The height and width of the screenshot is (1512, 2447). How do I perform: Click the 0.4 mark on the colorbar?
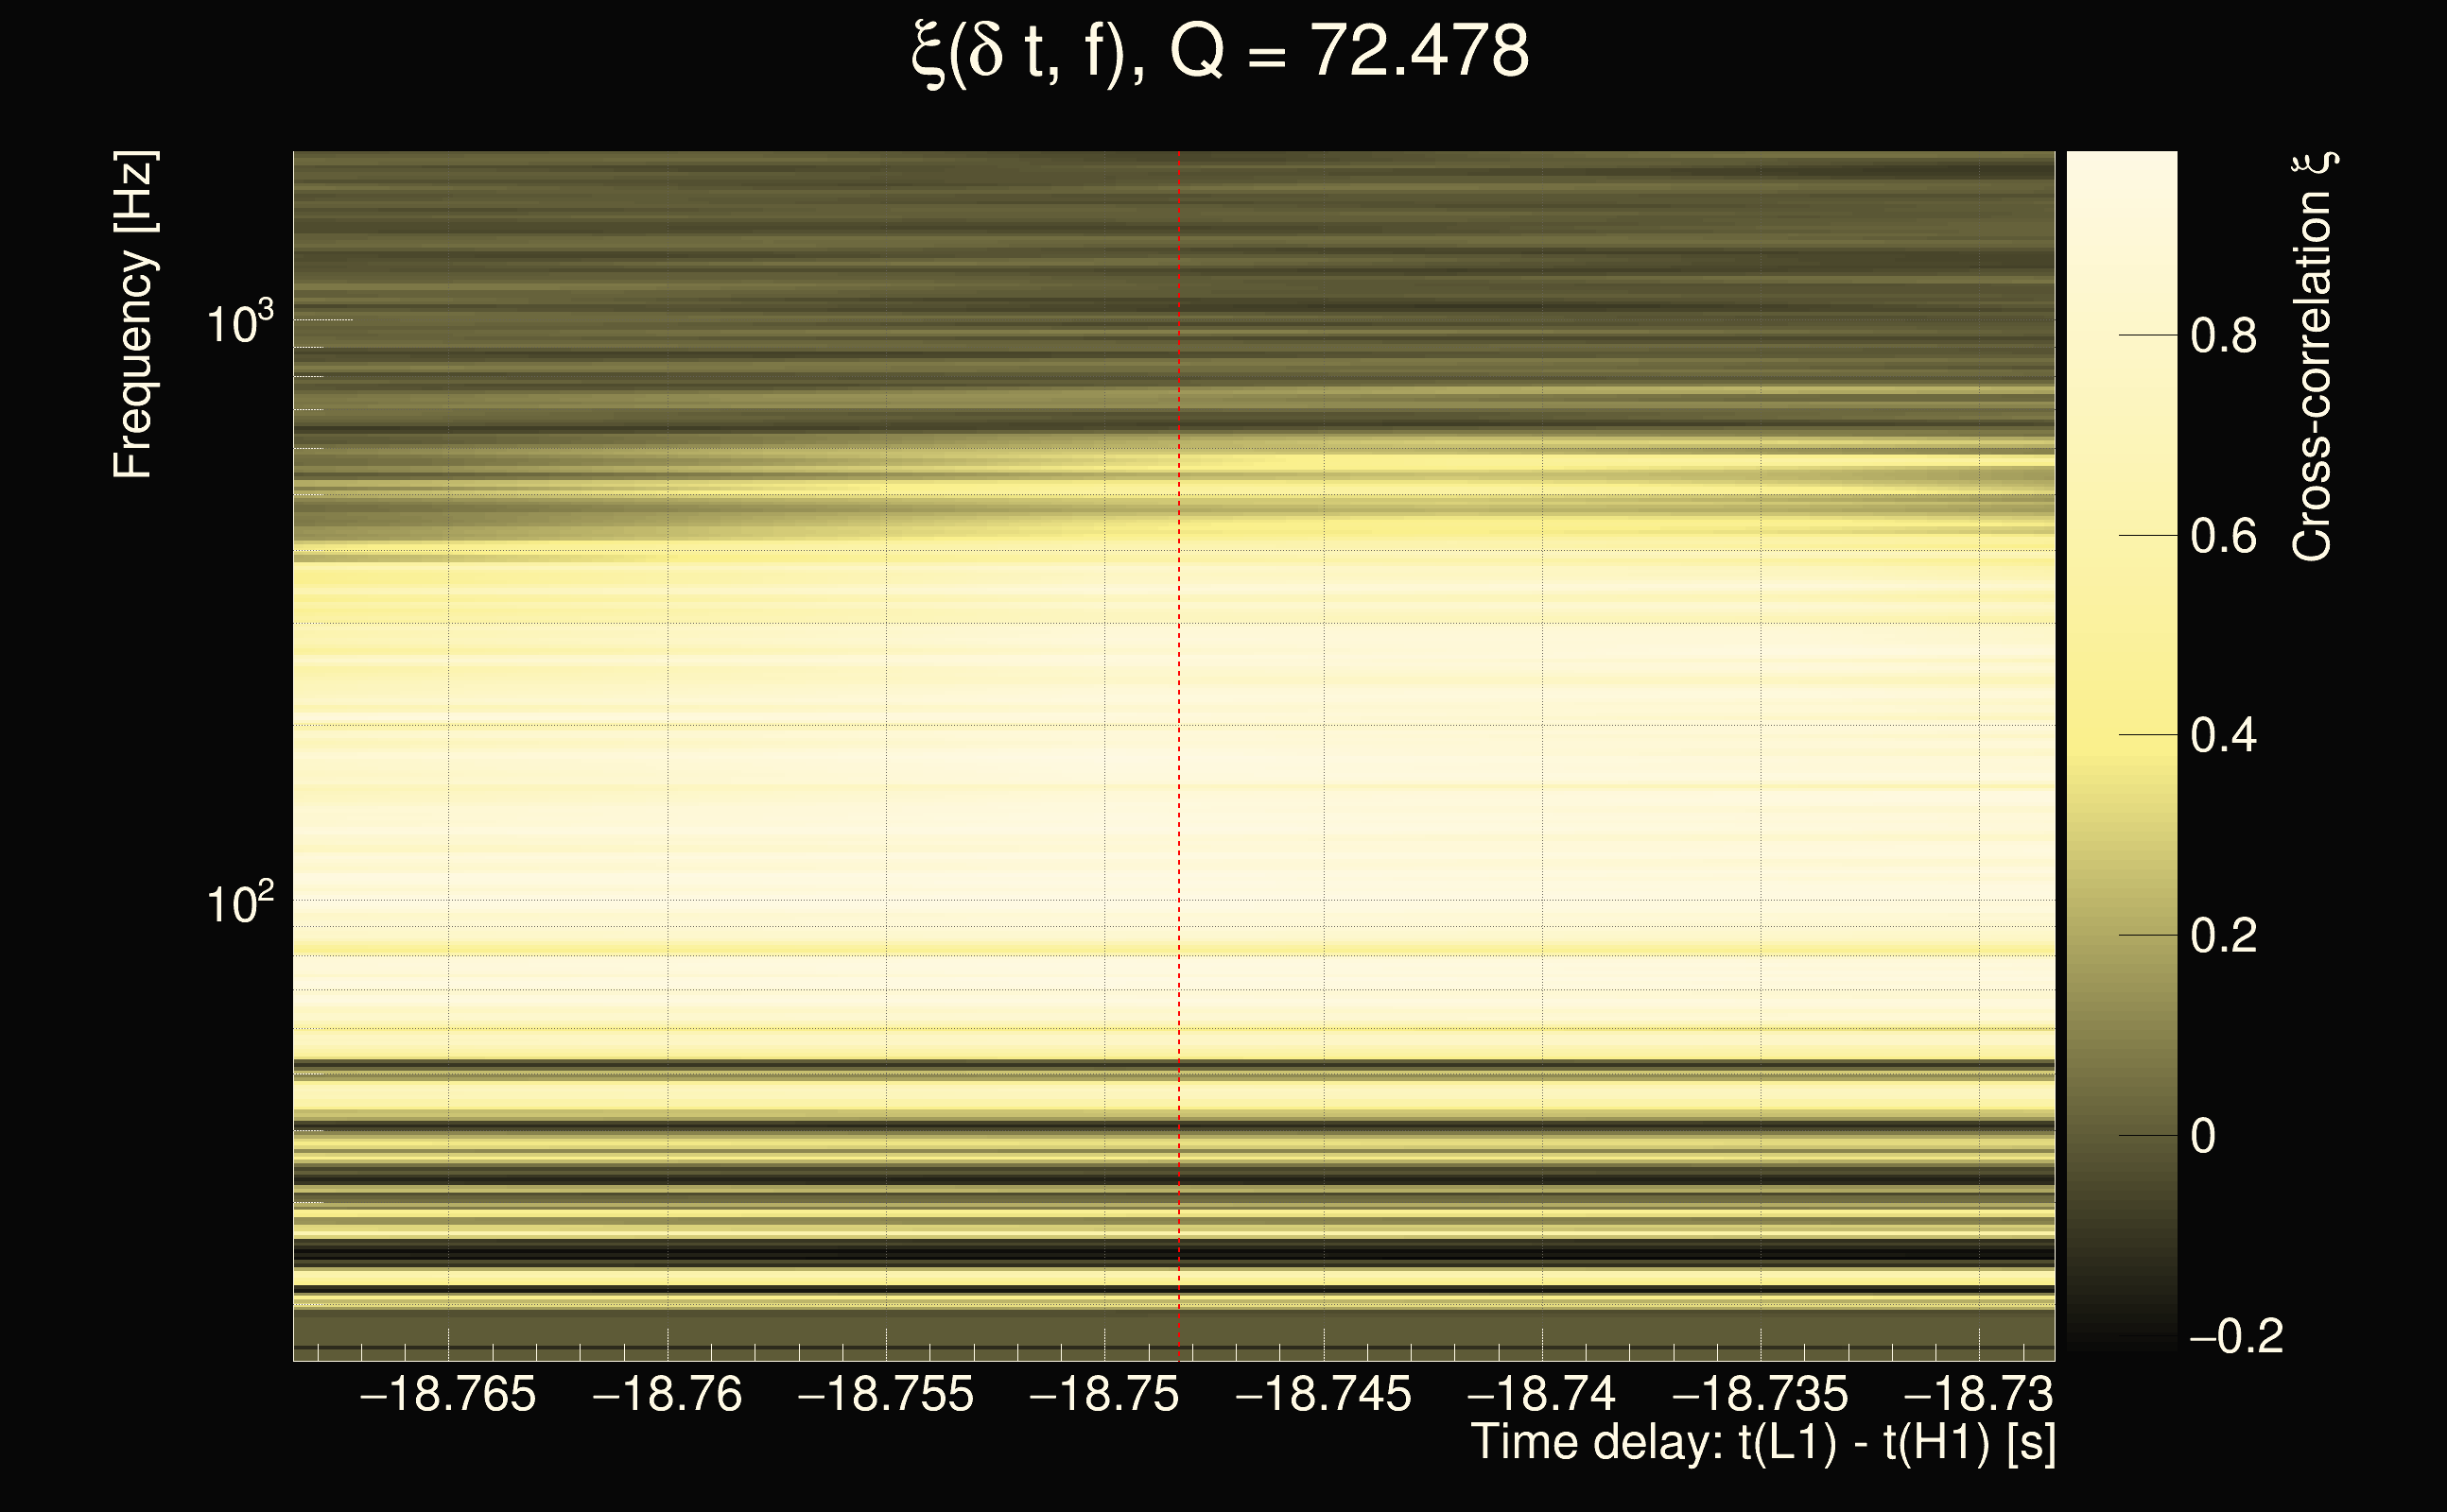point(2223,736)
